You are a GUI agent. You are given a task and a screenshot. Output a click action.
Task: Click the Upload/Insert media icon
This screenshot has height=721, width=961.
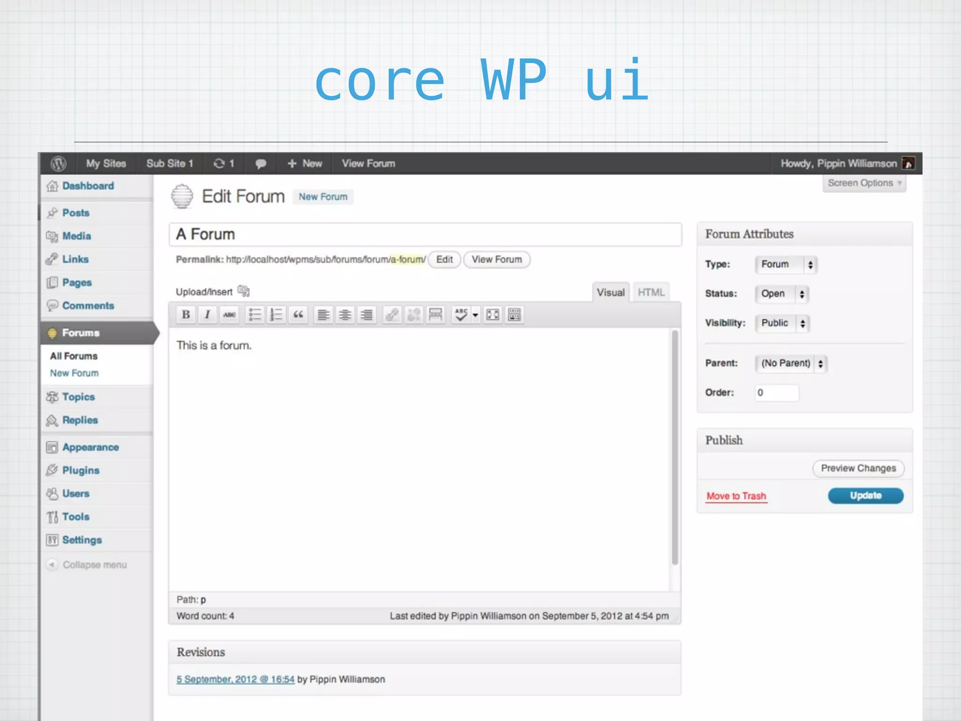pos(244,291)
